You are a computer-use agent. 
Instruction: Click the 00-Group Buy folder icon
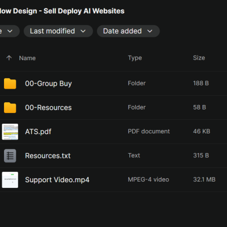(x=10, y=83)
